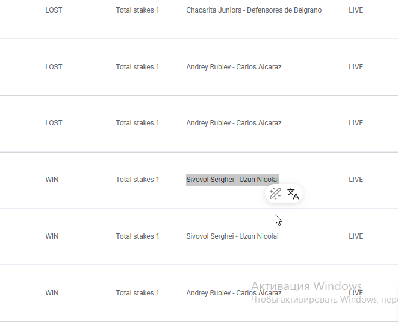Click WIN status in Andrey Rublev row
Viewport: 398px width, 325px height.
(x=52, y=293)
